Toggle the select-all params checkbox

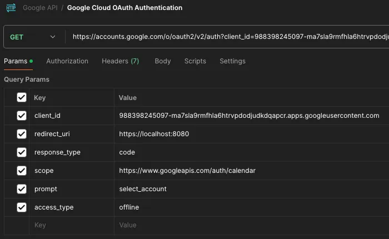point(22,97)
